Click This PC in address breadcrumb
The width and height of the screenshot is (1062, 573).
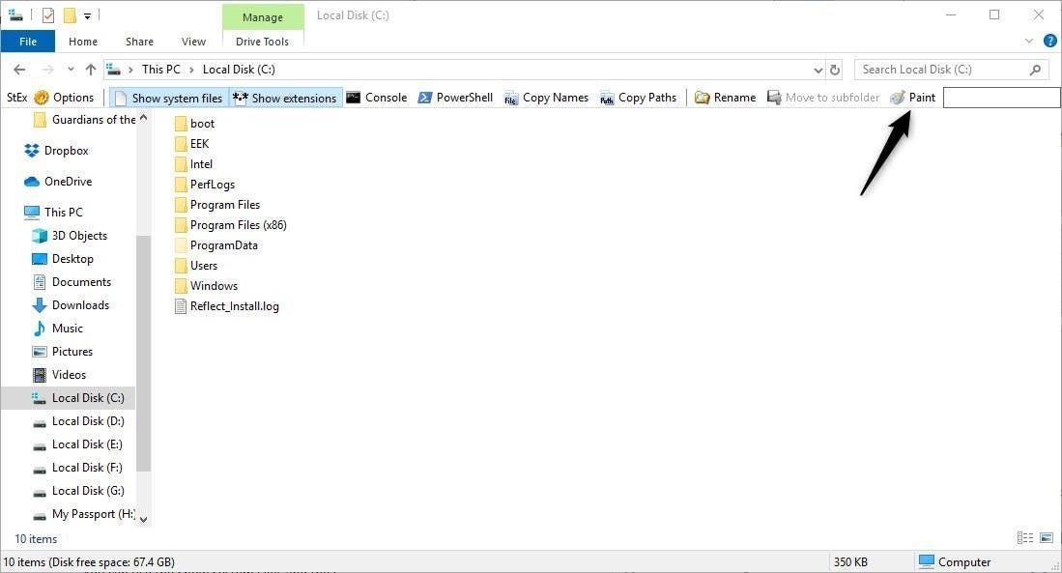161,69
